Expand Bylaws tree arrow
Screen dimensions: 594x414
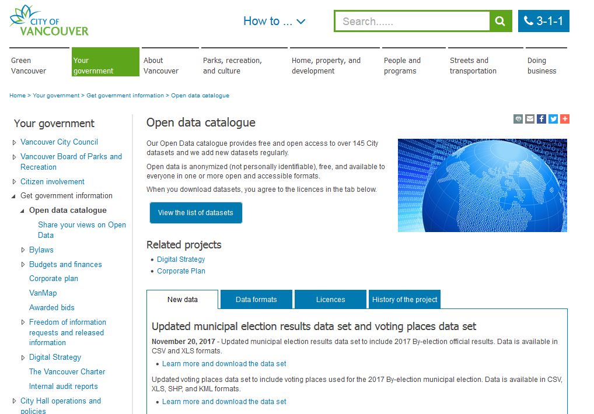pyautogui.click(x=23, y=250)
